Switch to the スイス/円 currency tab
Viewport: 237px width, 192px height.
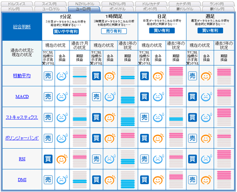pyautogui.click(x=50, y=4)
